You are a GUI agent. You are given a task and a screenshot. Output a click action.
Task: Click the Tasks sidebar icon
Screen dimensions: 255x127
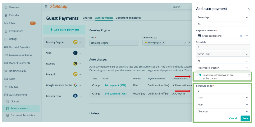coord(6,79)
